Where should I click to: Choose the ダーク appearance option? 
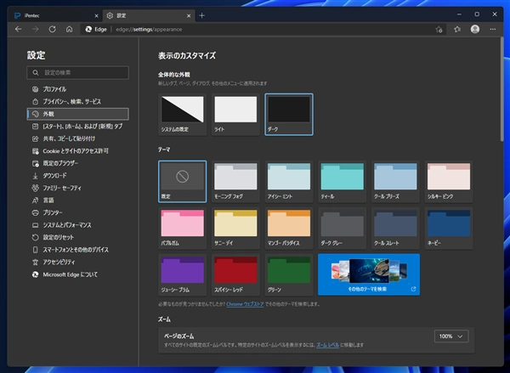tap(289, 114)
